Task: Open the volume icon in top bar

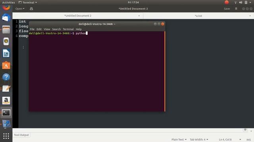Action: [241, 2]
